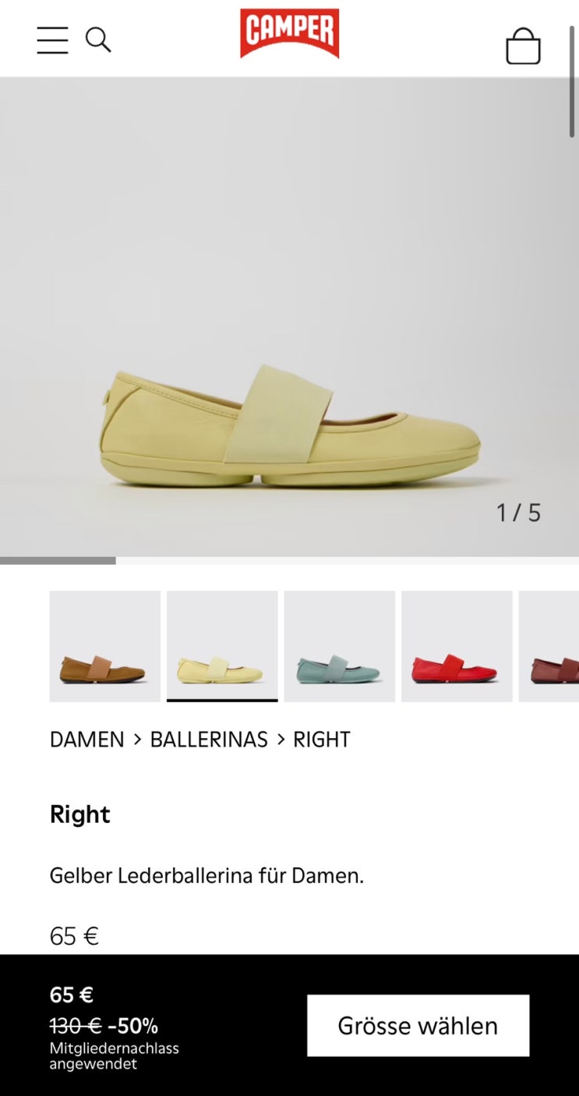Click the main yellow ballerina product image

pyautogui.click(x=289, y=317)
